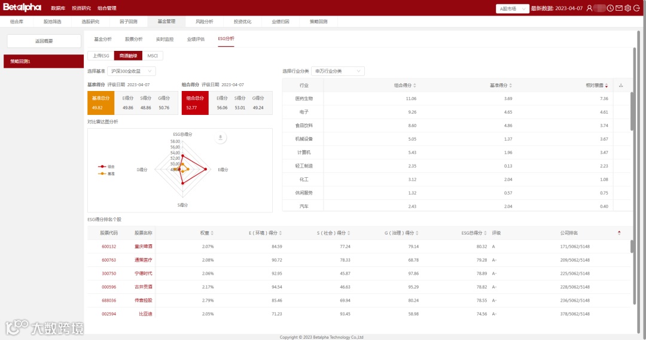646x340 pixels.
Task: Switch to the 股池筛选 tab
Action: (52, 22)
